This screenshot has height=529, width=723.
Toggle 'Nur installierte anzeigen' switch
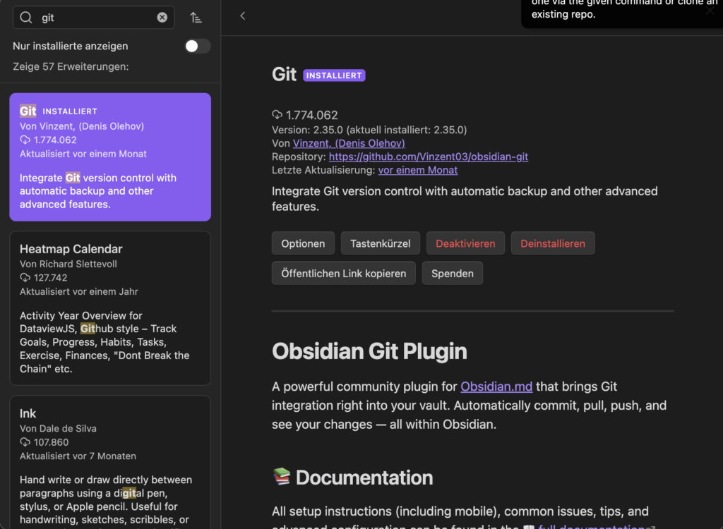pos(197,46)
